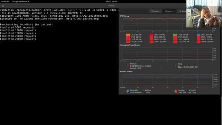The height and width of the screenshot is (125, 222).
Task: Pick the CPU13 red color swatch
Action: (128, 42)
